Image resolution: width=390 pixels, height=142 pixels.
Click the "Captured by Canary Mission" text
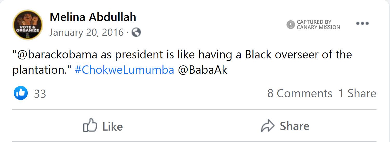(x=318, y=25)
